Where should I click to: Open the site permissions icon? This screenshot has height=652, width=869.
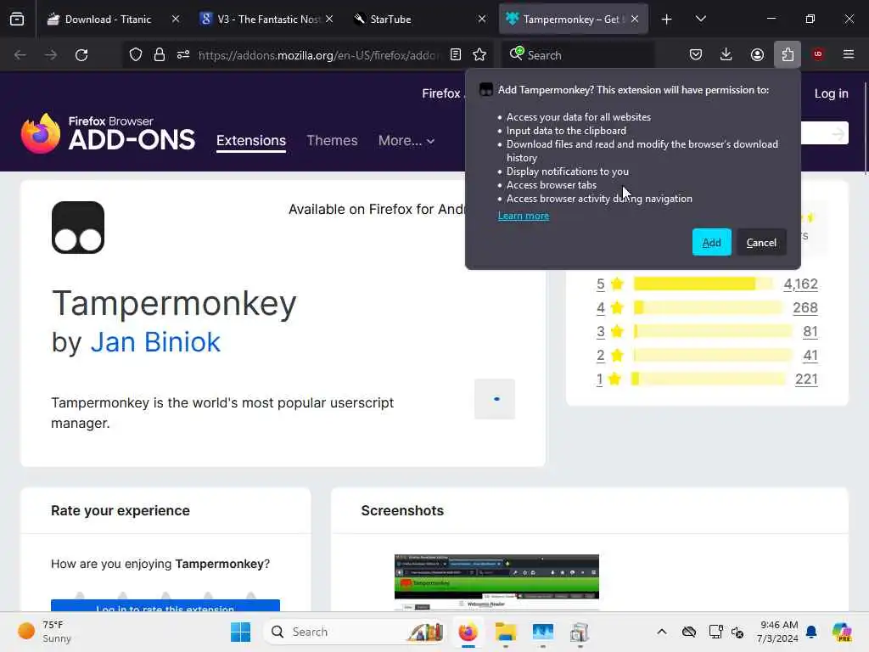point(183,55)
